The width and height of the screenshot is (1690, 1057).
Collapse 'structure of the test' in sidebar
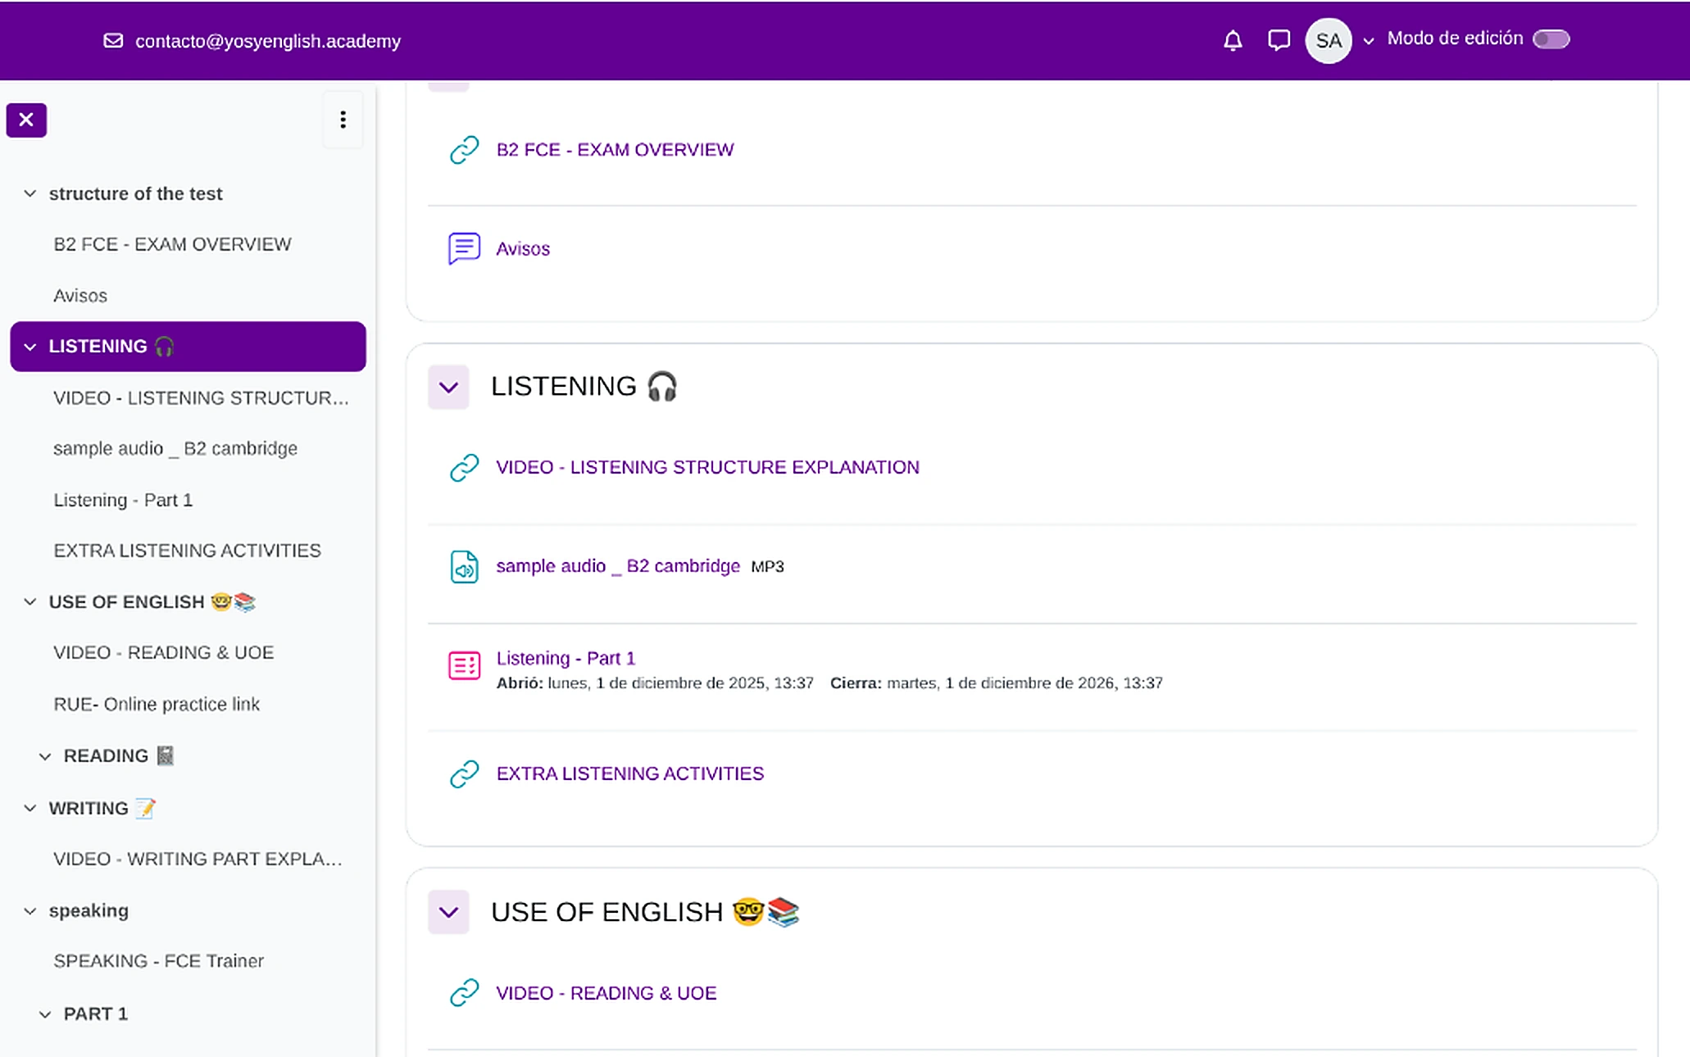coord(30,193)
